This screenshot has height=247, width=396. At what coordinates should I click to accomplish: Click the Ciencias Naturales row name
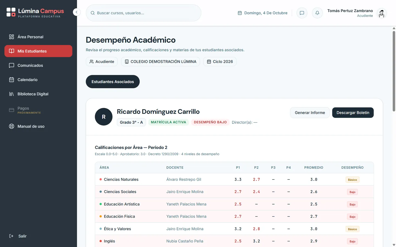[121, 179]
